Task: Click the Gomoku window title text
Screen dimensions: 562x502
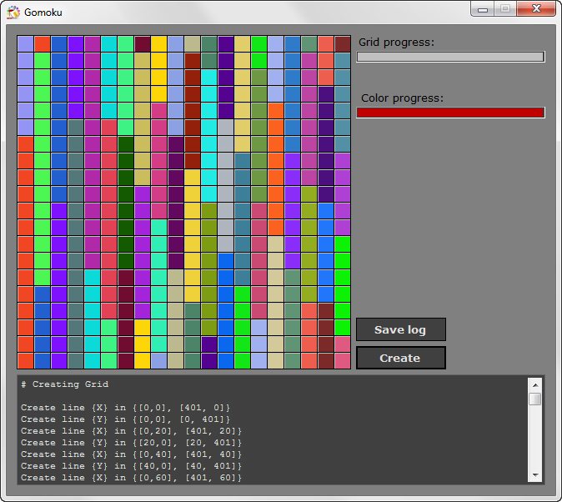Action: [x=43, y=13]
